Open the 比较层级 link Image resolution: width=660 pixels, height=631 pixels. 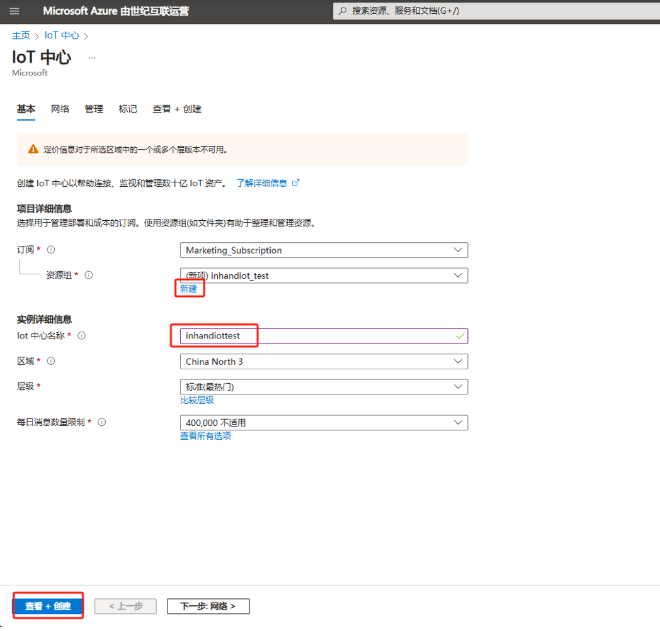click(197, 399)
